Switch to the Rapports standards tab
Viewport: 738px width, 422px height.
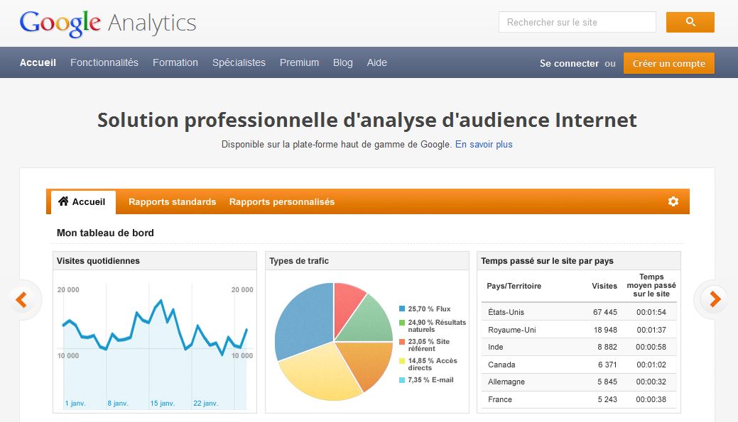tap(173, 201)
